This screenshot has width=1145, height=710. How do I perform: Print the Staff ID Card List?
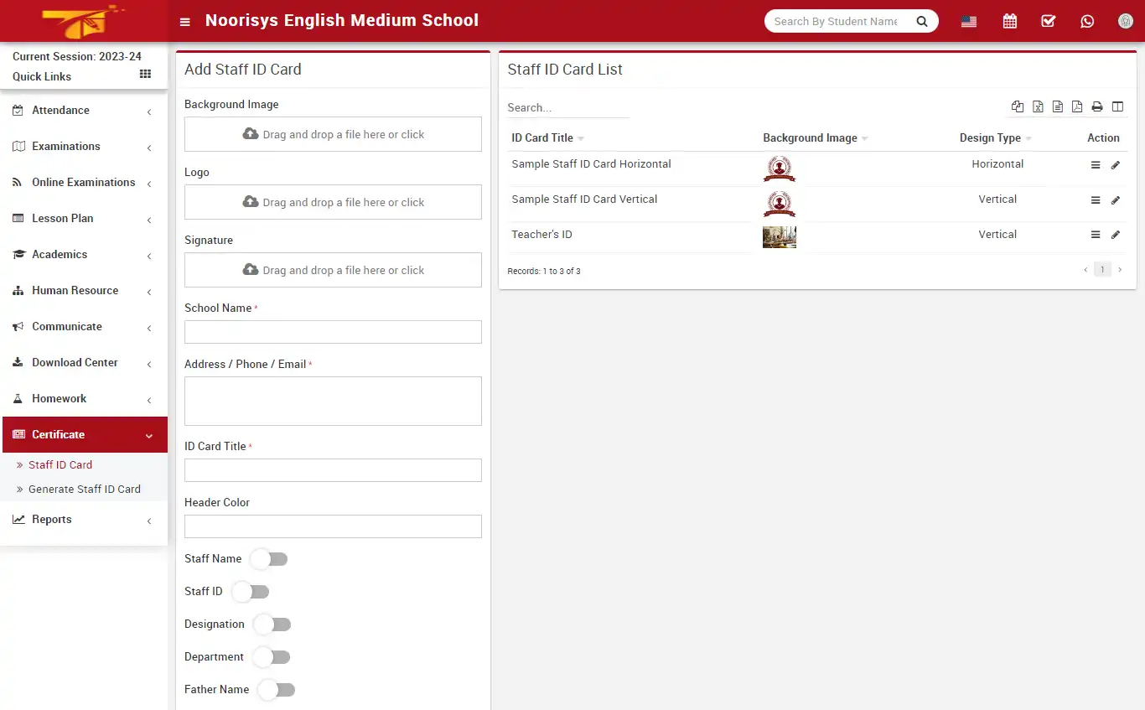[x=1096, y=106]
